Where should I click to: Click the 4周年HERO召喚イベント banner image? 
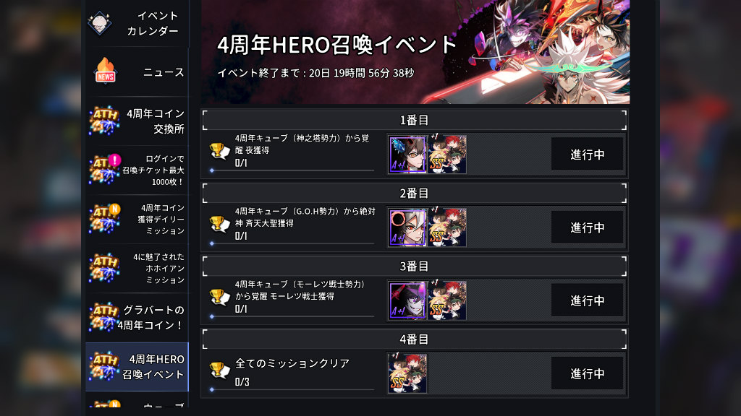(x=415, y=52)
